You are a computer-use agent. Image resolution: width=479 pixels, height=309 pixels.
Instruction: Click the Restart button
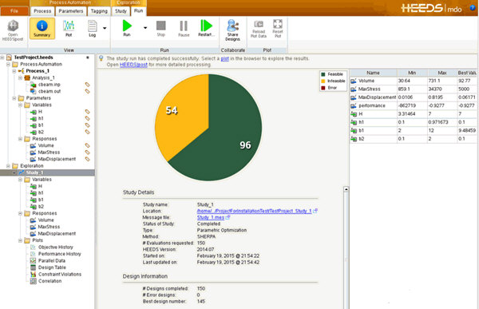206,28
